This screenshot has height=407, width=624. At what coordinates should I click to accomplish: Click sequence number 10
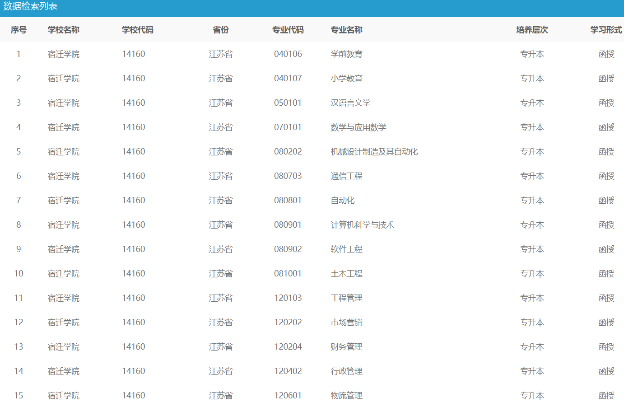(19, 274)
